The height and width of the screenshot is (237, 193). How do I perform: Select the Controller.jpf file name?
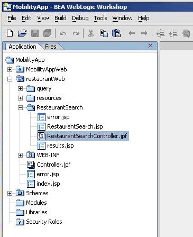pyautogui.click(x=53, y=165)
